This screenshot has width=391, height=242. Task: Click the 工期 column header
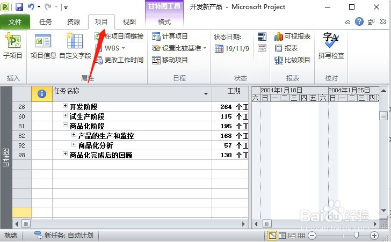pyautogui.click(x=230, y=94)
